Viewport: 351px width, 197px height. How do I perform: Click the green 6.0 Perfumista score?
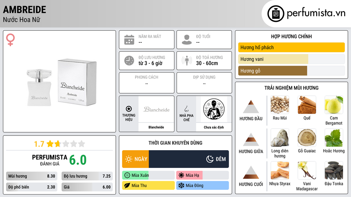tap(78, 160)
